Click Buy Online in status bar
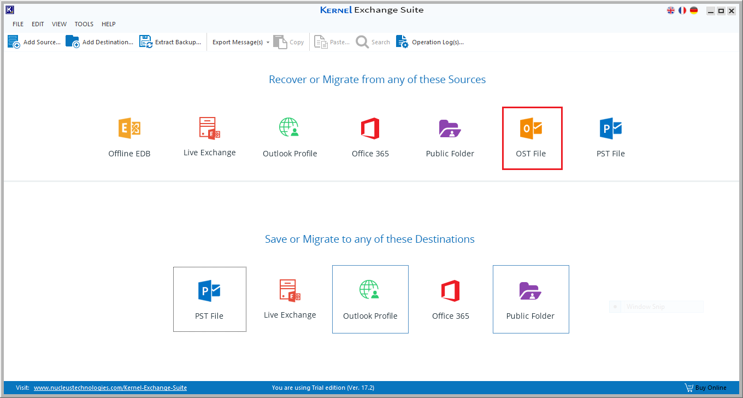Viewport: 743px width, 398px height. coord(706,388)
